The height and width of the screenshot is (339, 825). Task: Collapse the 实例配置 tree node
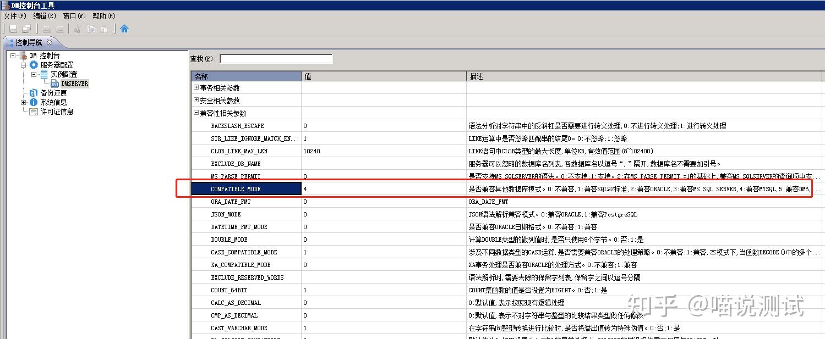click(34, 74)
